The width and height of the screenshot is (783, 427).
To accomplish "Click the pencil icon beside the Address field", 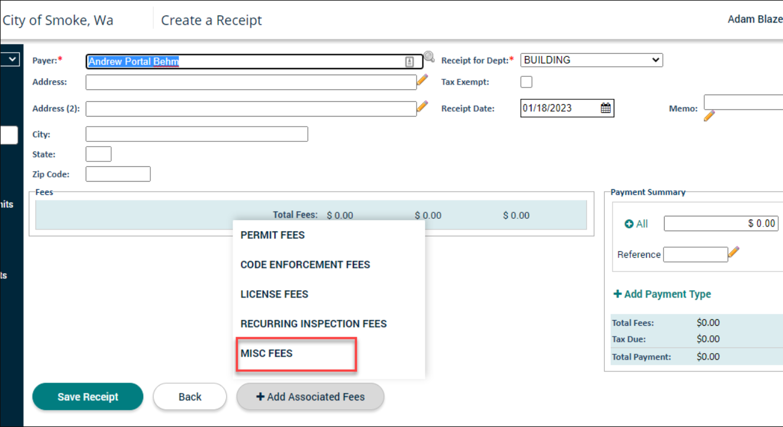I will 422,80.
